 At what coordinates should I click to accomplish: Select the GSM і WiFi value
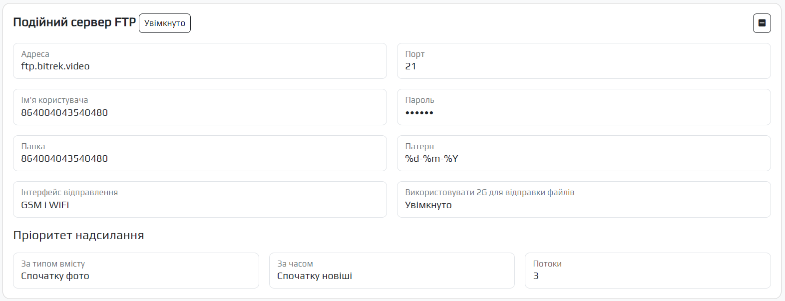click(45, 205)
